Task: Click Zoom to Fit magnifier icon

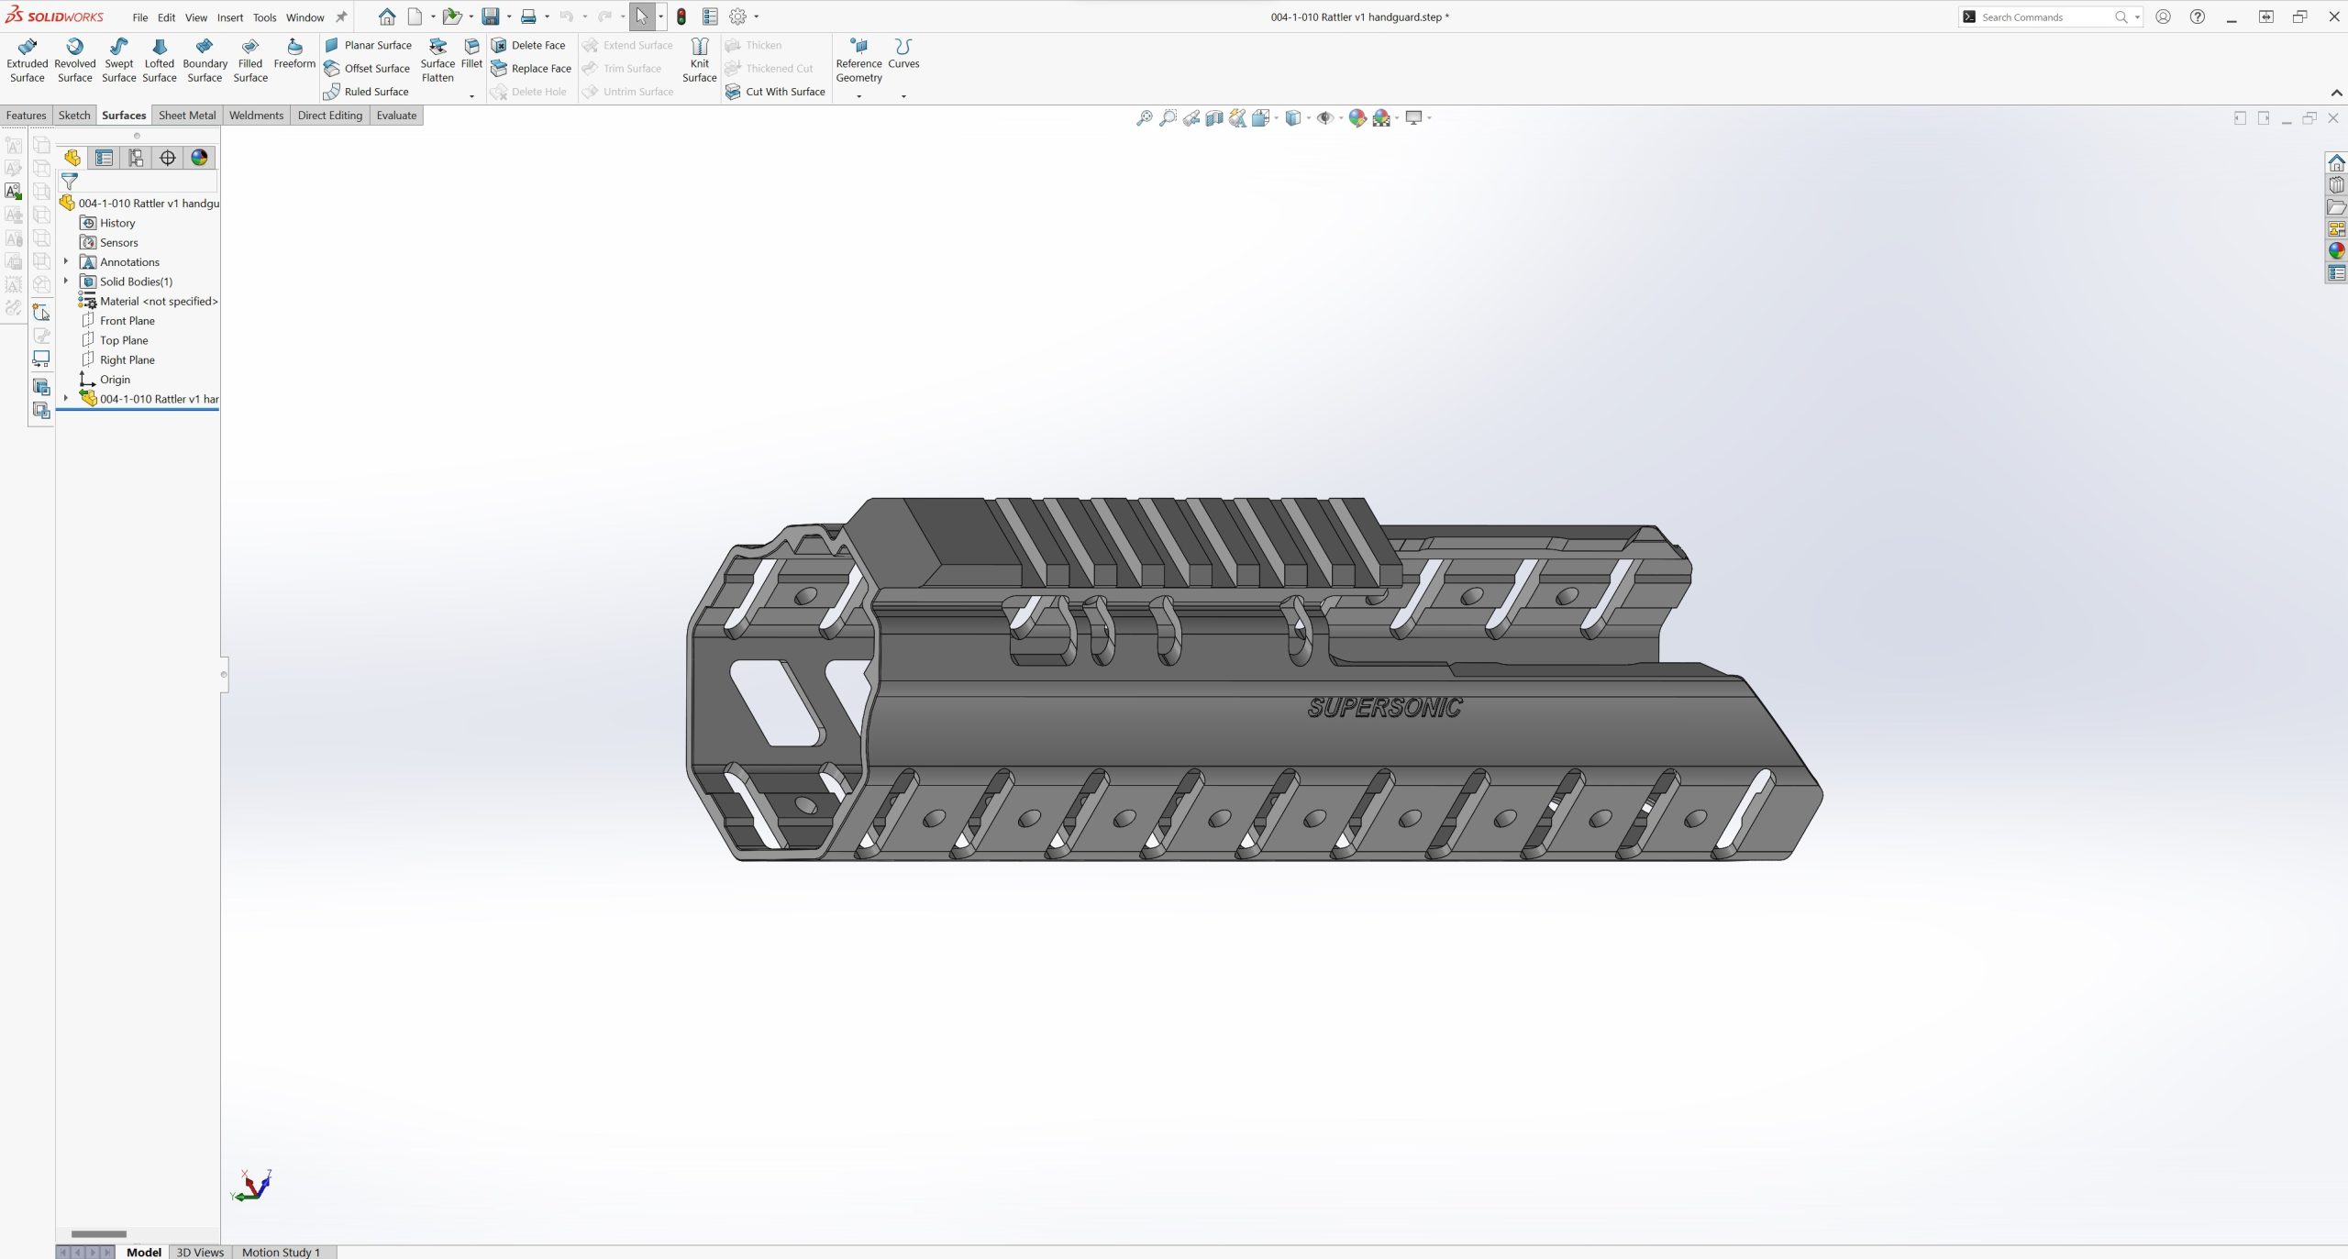Action: 1144,118
